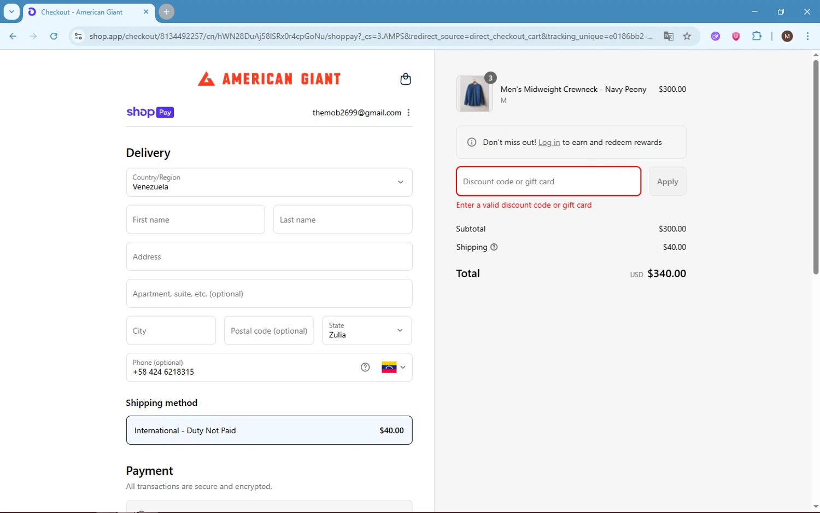
Task: Click the Delivery section heading
Action: coord(148,153)
